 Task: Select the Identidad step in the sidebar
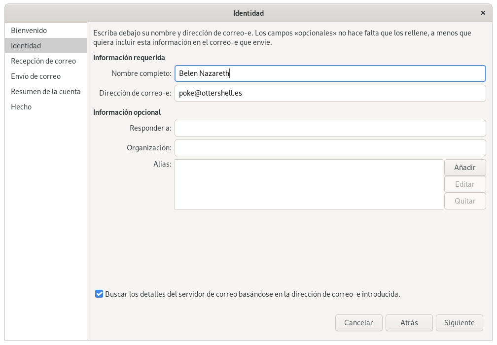(x=26, y=46)
